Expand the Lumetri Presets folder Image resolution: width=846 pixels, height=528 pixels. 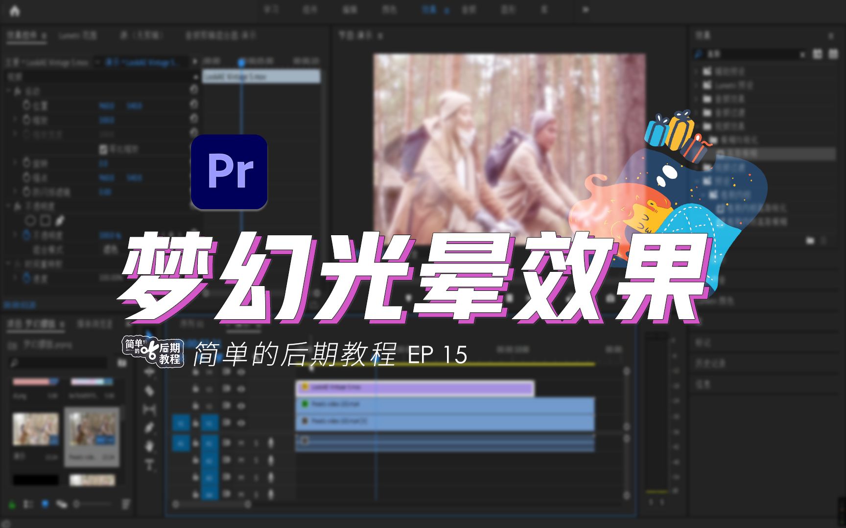[x=697, y=85]
